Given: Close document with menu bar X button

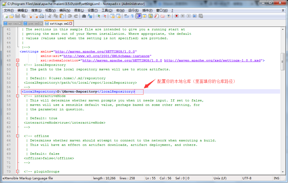Looking at the screenshot, I should (x=283, y=10).
